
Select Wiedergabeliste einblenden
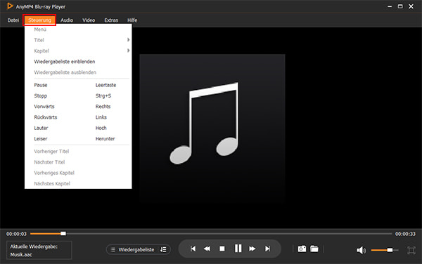78,62
